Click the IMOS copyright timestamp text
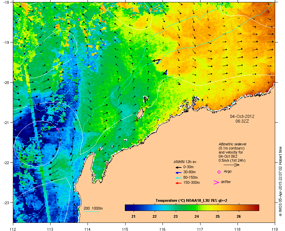The width and height of the screenshot is (285, 231). [280, 182]
